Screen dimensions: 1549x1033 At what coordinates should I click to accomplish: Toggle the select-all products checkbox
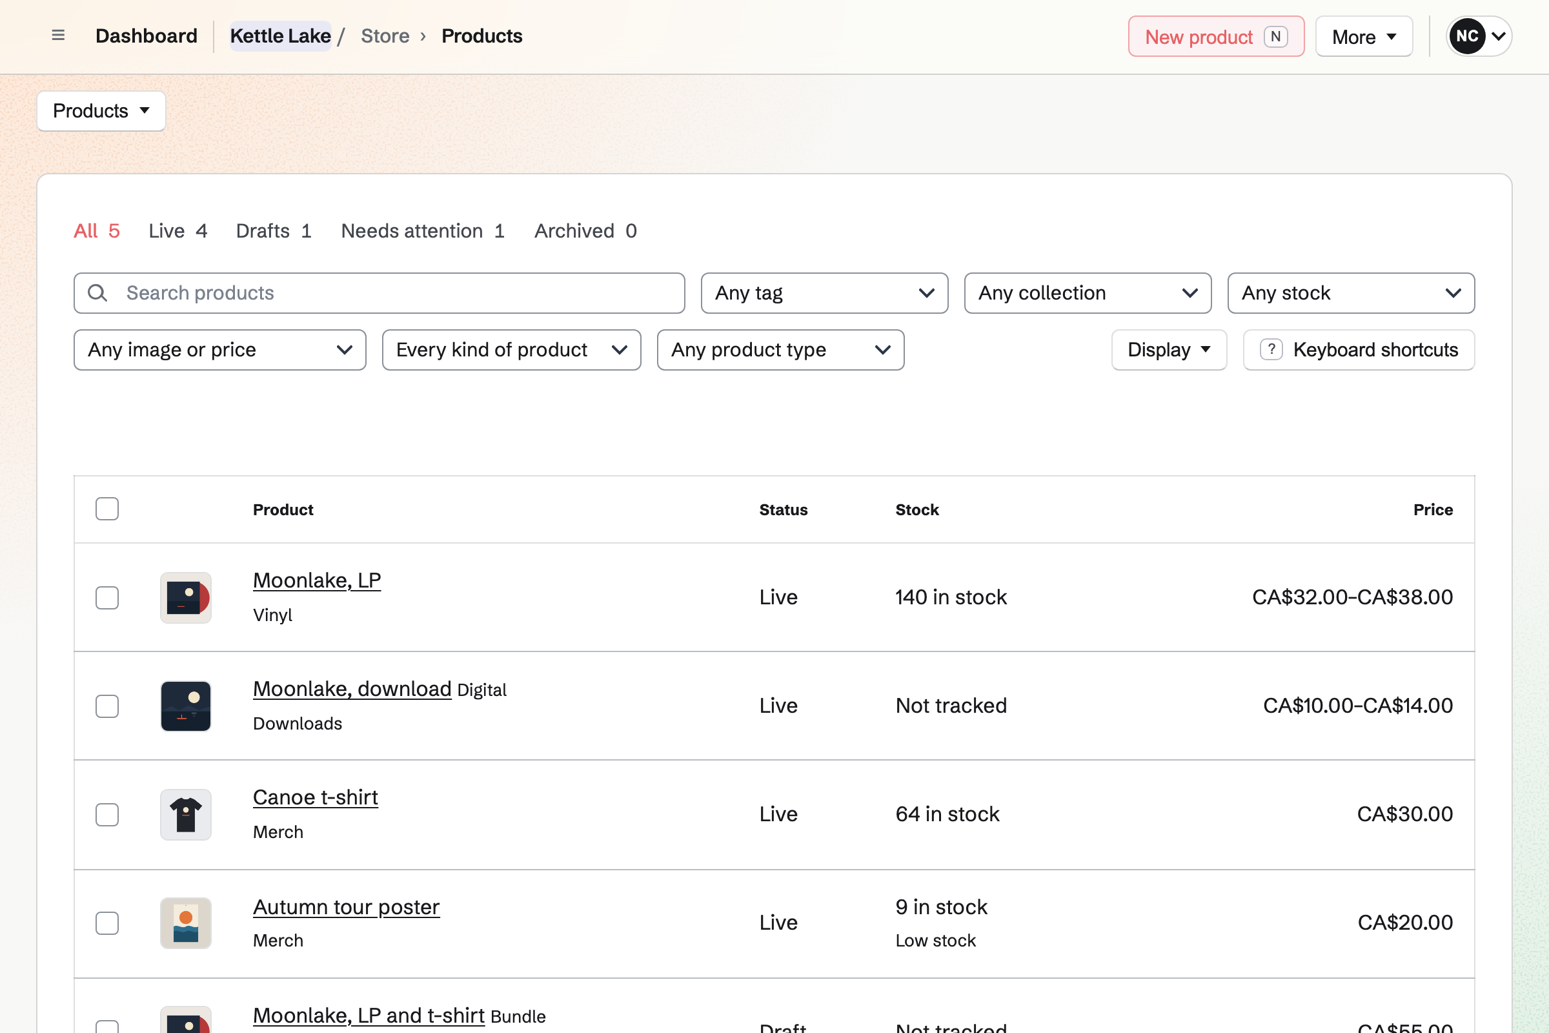106,509
